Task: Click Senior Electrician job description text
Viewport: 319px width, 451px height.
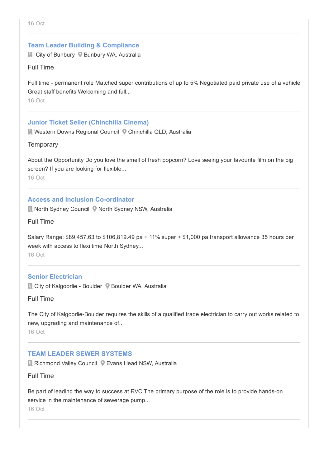Action: tap(163, 319)
